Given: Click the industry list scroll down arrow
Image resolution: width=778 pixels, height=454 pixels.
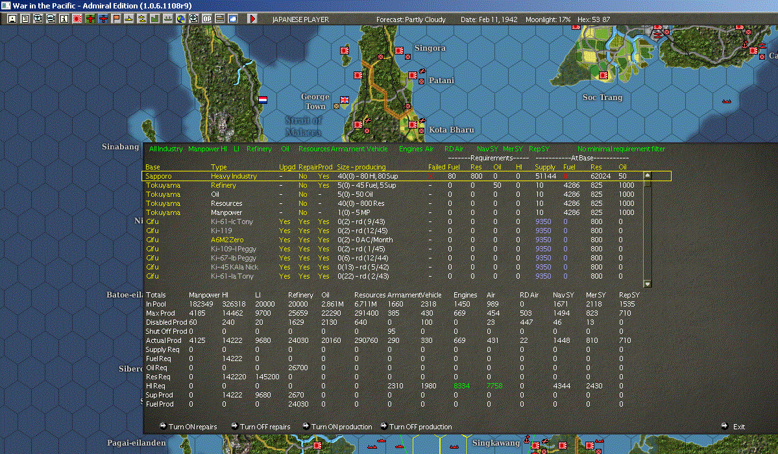Looking at the screenshot, I should 646,283.
